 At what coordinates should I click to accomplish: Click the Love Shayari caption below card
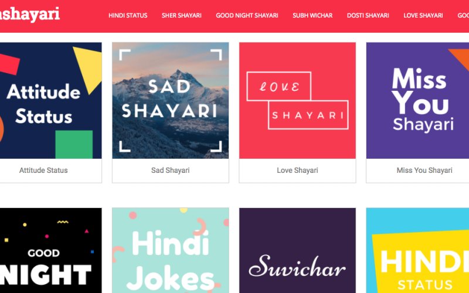tap(298, 171)
